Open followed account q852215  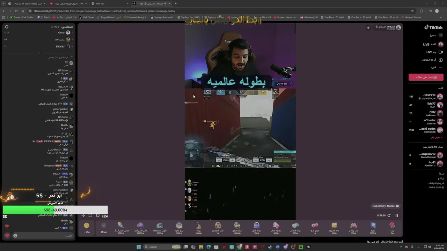(426, 97)
